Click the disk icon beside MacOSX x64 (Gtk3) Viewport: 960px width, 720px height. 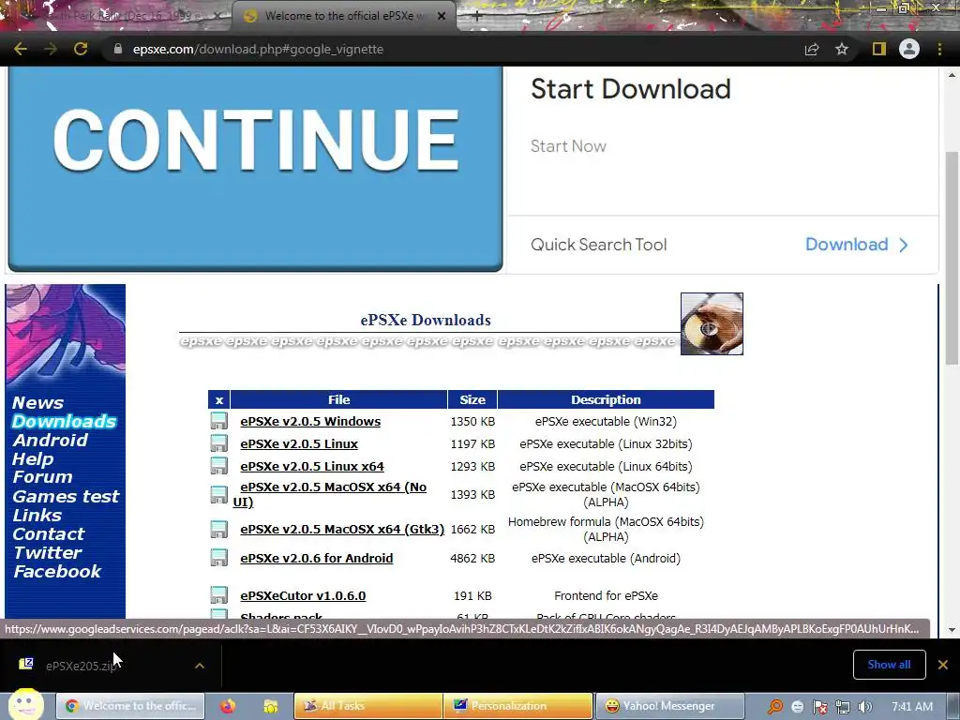coord(219,529)
